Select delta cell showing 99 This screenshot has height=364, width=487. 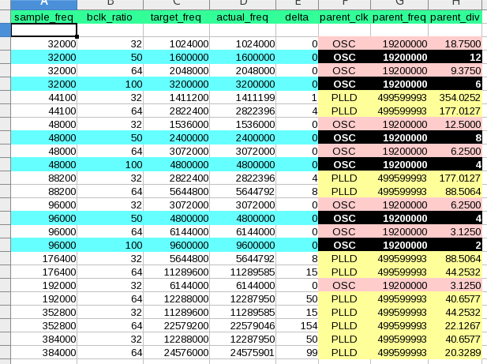(297, 352)
